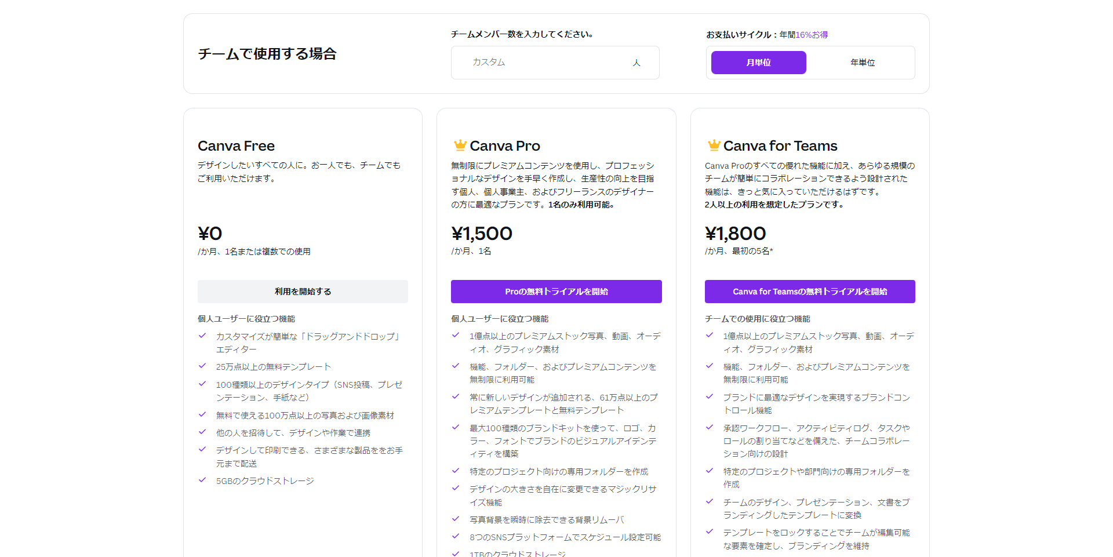Click checkmark next to 写真背景を瞬時に除去 feature
The height and width of the screenshot is (557, 1113).
click(x=456, y=519)
